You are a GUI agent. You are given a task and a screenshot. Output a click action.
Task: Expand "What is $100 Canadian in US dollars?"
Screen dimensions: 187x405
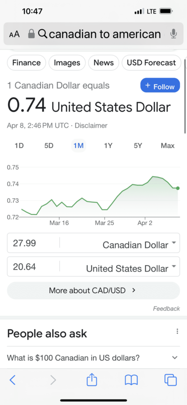93,358
